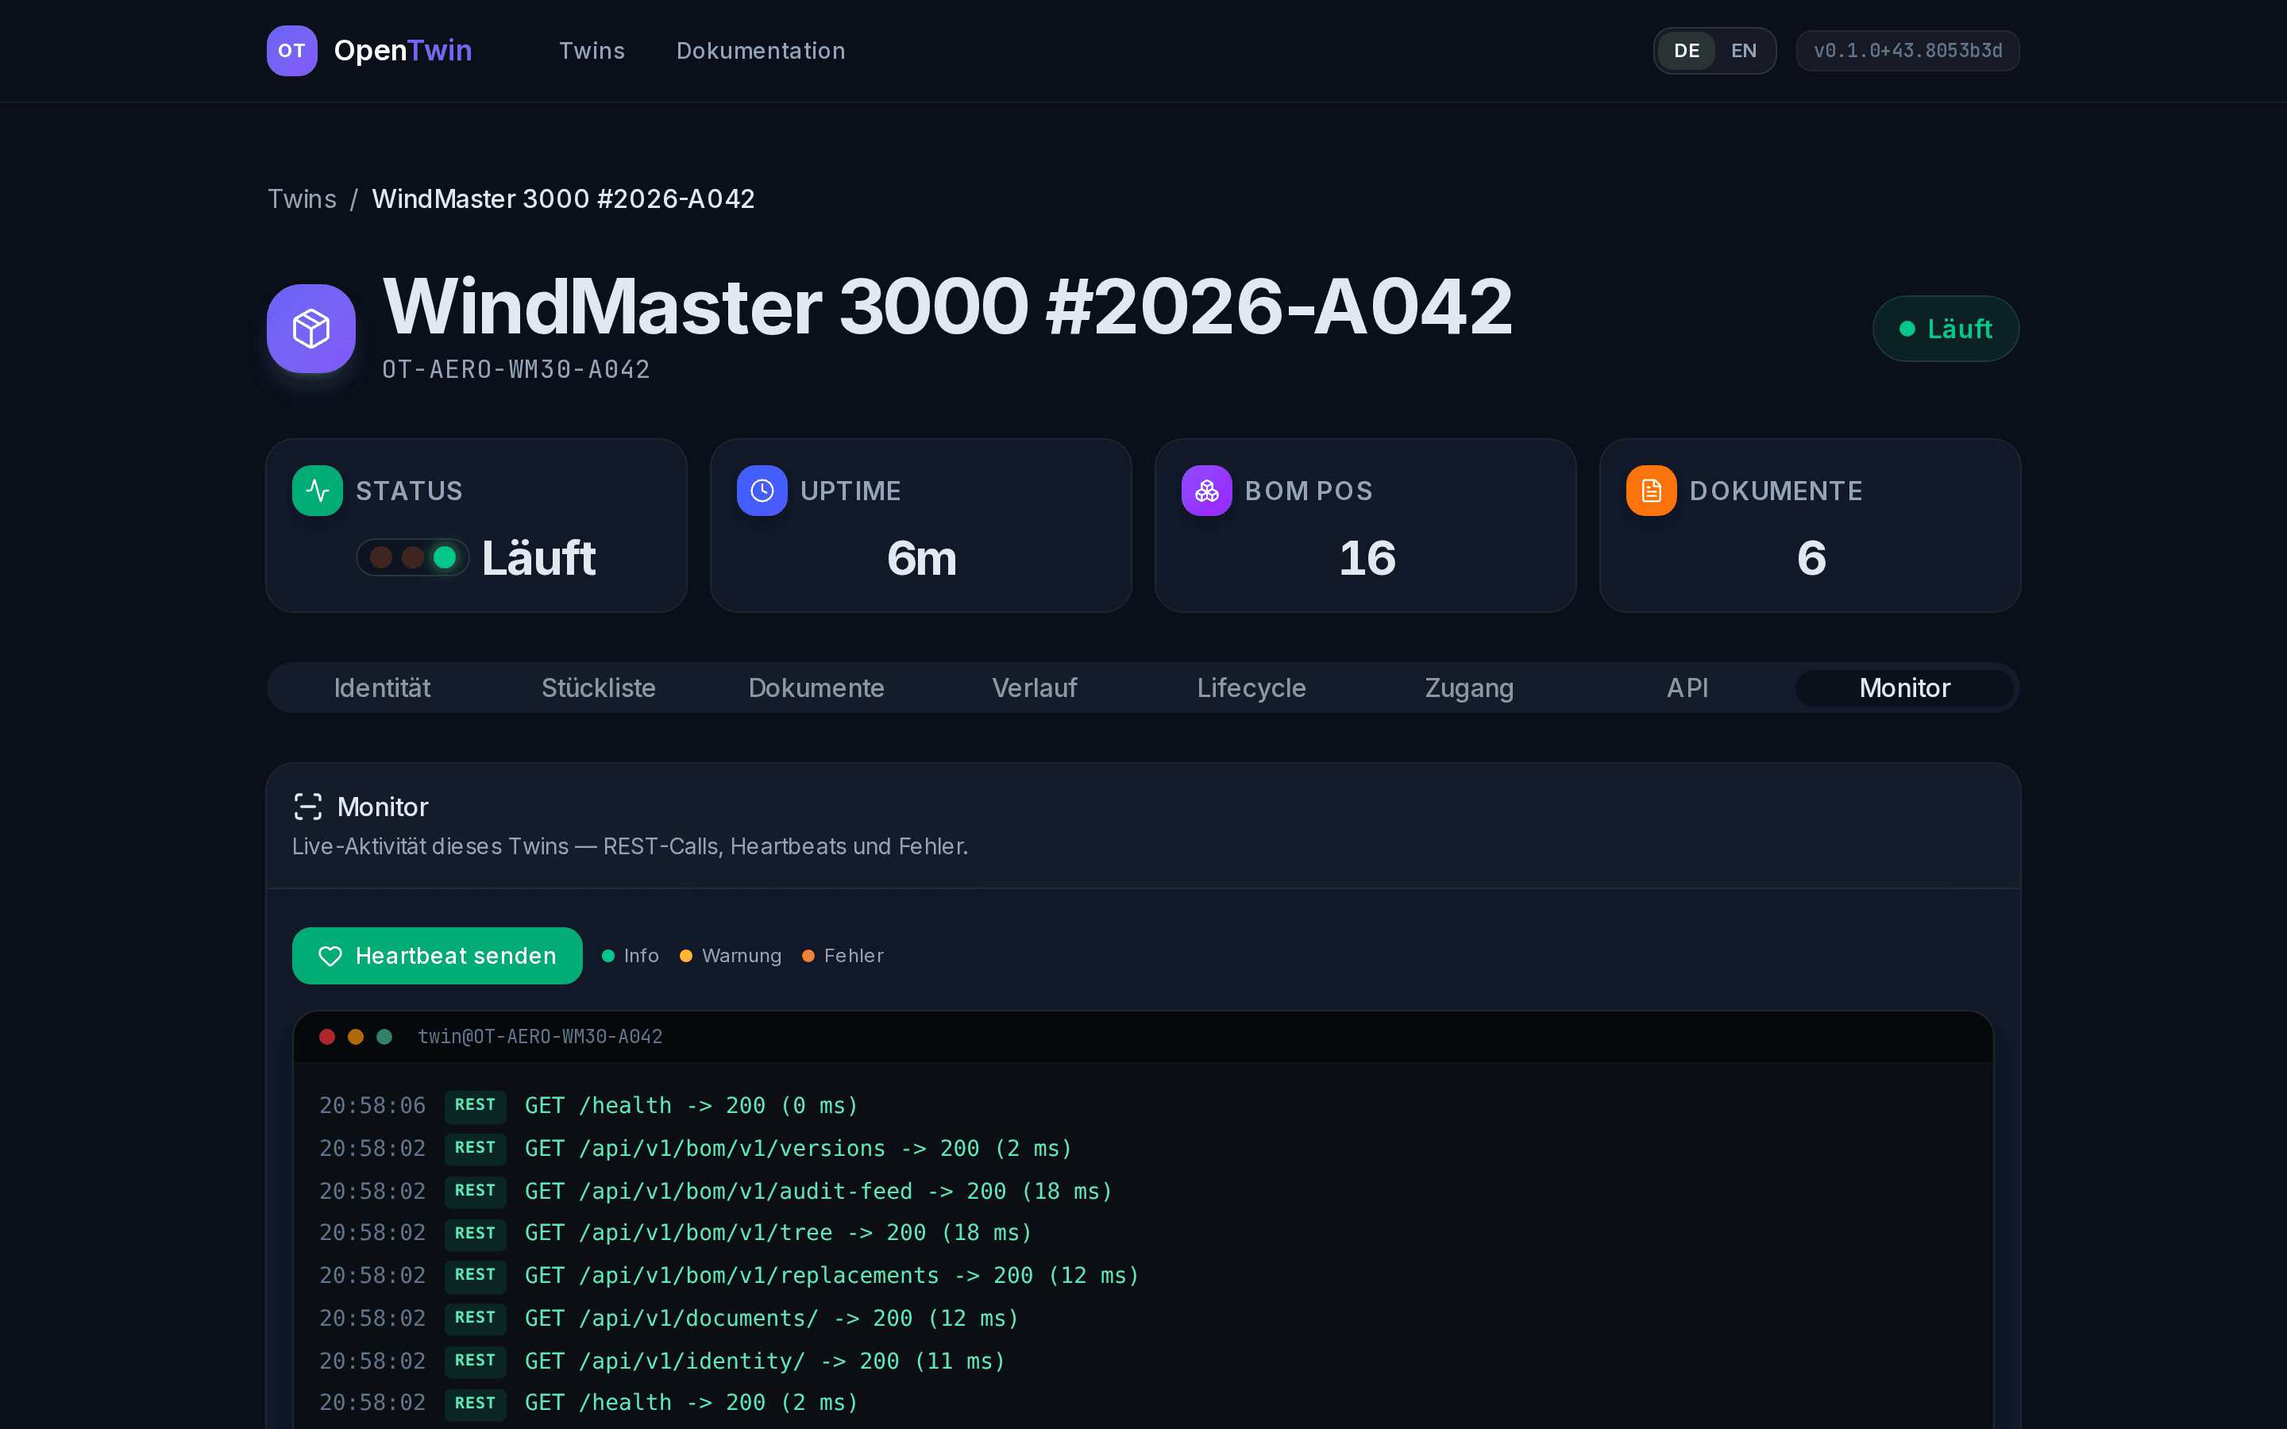Open the Identität tab
Viewport: 2287px width, 1429px height.
382,687
